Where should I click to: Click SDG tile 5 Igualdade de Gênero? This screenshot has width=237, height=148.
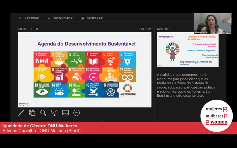[x=110, y=59]
